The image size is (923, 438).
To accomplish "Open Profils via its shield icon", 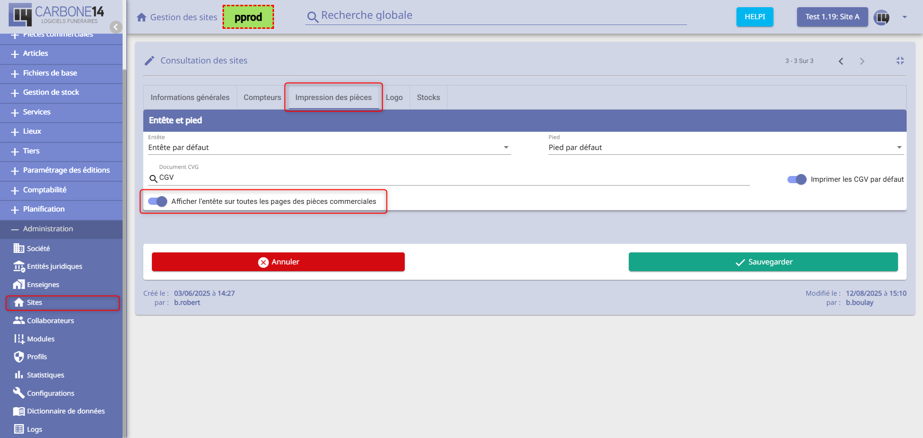I will point(19,357).
